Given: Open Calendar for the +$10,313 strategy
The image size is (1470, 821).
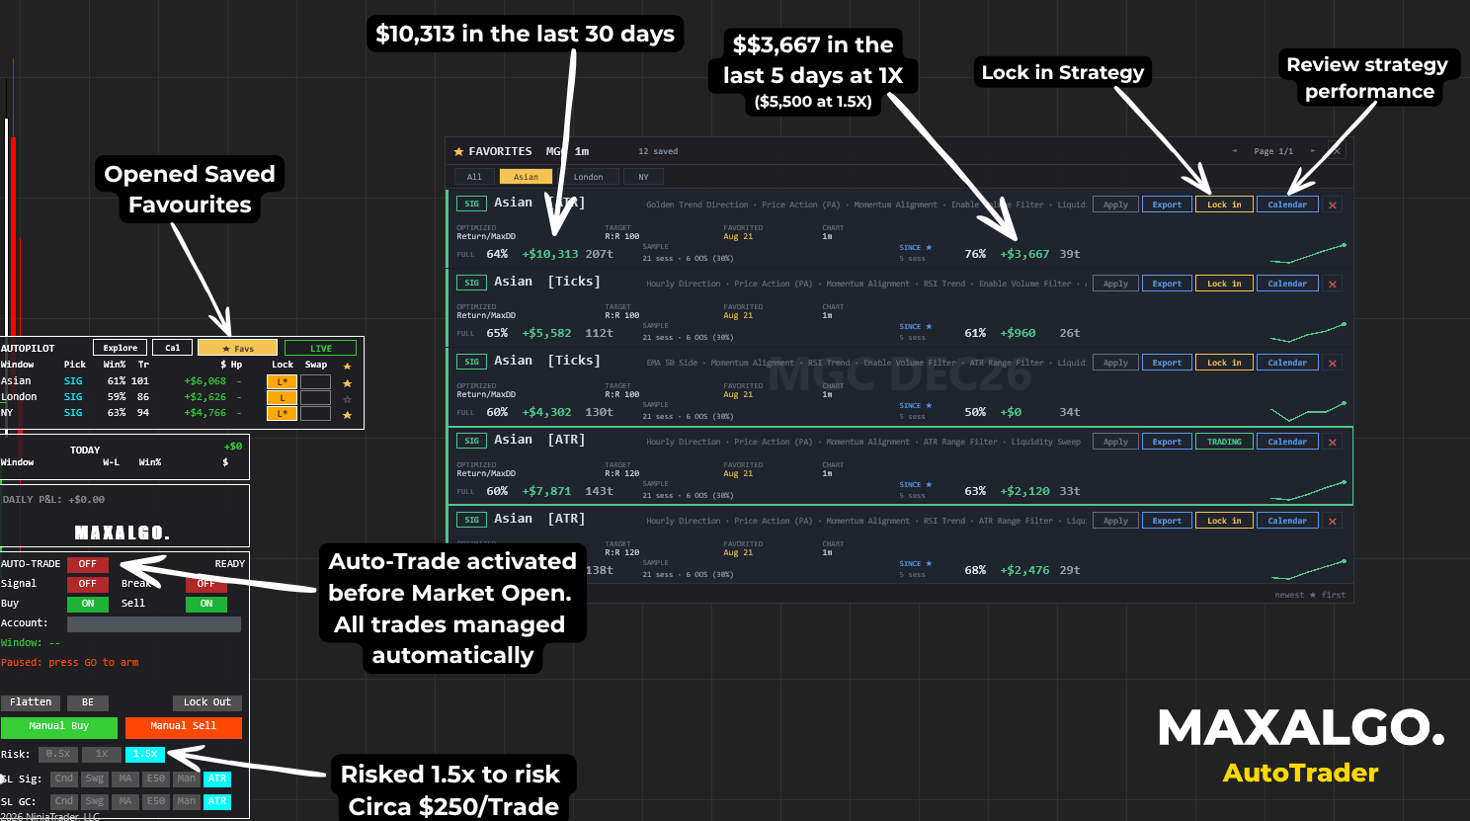Looking at the screenshot, I should pos(1287,205).
